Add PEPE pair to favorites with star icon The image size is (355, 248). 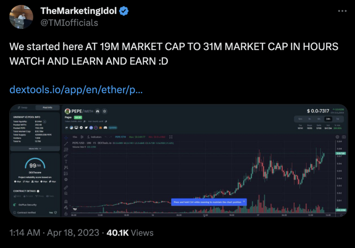click(105, 111)
